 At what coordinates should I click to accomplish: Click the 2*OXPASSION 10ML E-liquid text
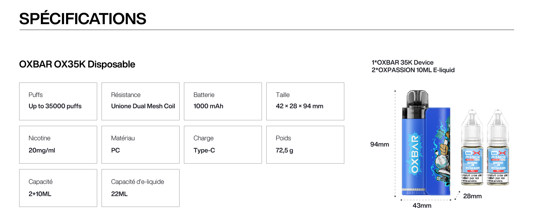[413, 70]
